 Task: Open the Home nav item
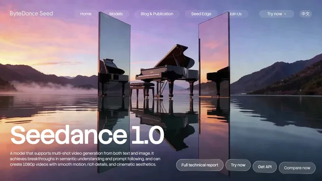tap(86, 14)
